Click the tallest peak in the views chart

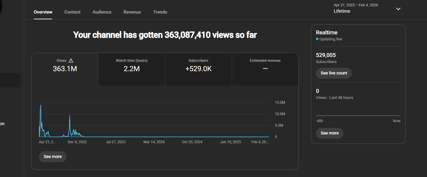(x=41, y=106)
